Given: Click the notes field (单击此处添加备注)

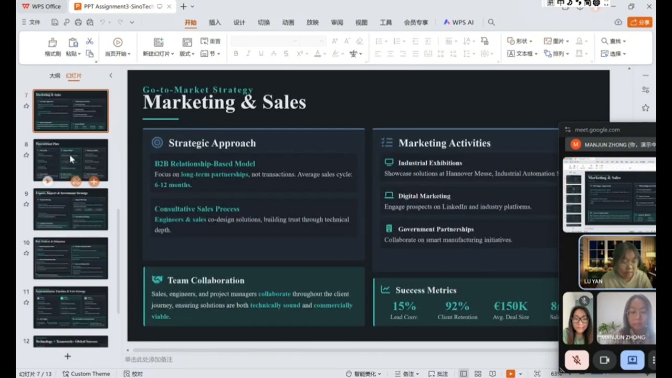Looking at the screenshot, I should point(149,360).
